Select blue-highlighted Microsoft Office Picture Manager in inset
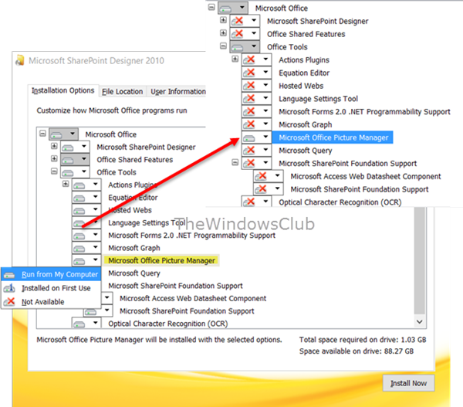Image resolution: width=463 pixels, height=407 pixels. 333,137
